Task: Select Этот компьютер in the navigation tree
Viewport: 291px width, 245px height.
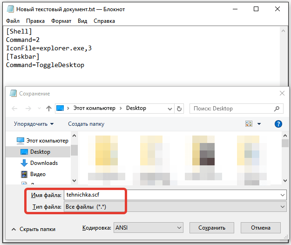Action: 42,141
